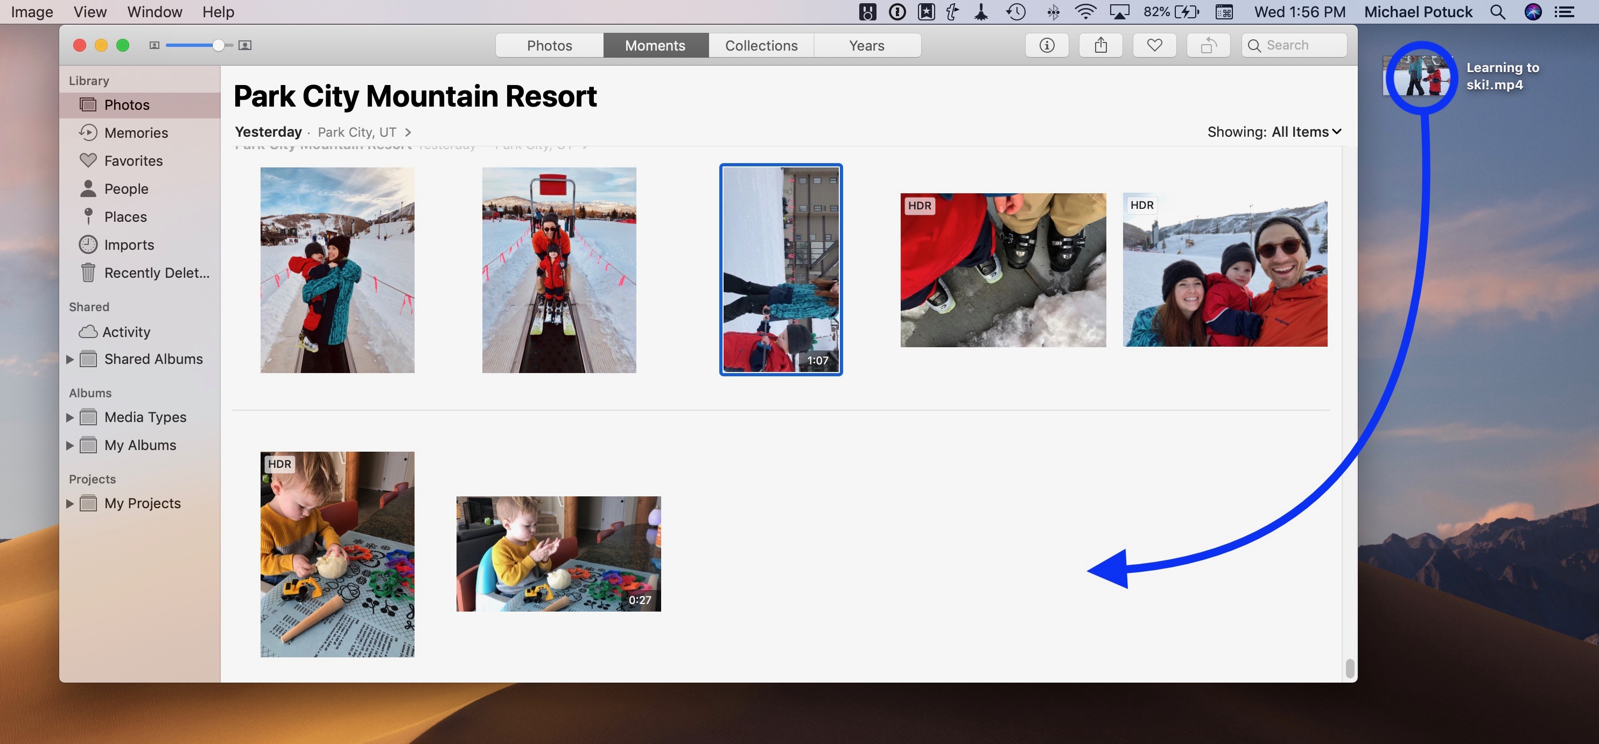
Task: Select the 1:07 skiing video thumbnail
Action: (x=781, y=270)
